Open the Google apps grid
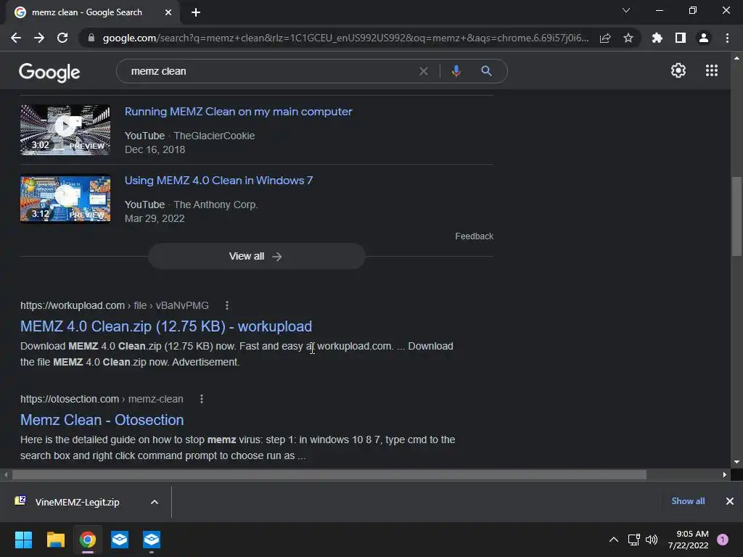This screenshot has width=743, height=557. (712, 70)
